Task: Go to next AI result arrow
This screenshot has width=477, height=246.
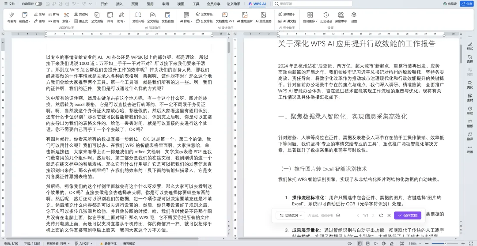Action: [x=373, y=215]
